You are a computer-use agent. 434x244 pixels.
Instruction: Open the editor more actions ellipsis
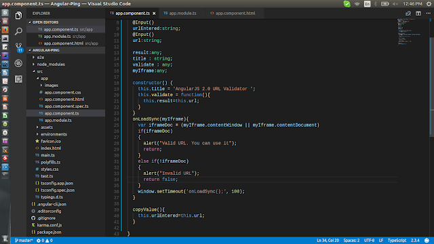(x=428, y=14)
